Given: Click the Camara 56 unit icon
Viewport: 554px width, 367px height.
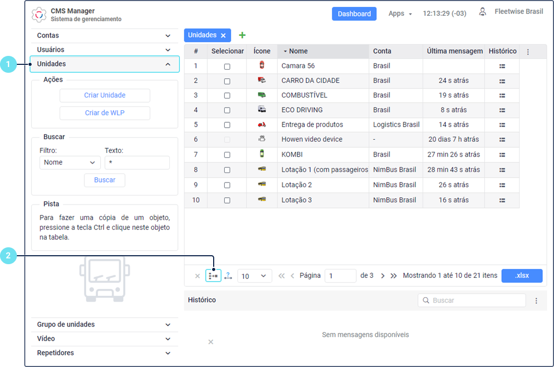Looking at the screenshot, I should pos(262,65).
